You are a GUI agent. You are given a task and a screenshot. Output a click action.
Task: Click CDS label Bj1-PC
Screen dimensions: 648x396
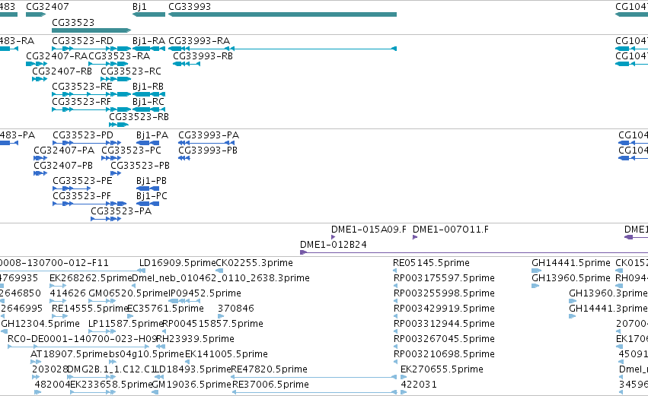click(x=152, y=196)
